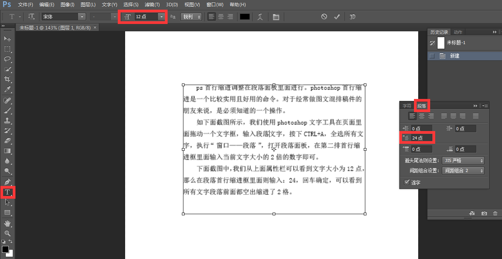Select the Pen tool
The image size is (502, 259).
[7, 182]
